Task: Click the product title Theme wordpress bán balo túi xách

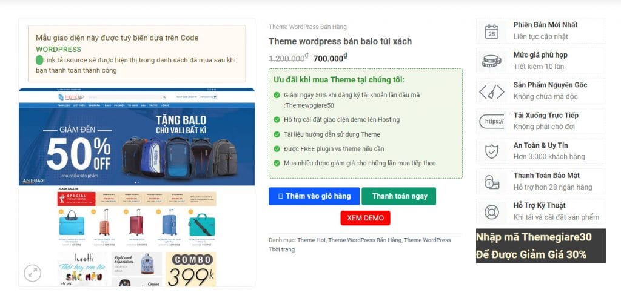Action: (340, 41)
